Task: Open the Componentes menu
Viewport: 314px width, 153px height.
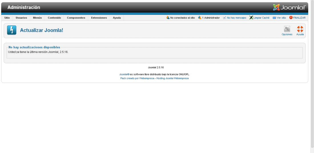Action: (76, 18)
